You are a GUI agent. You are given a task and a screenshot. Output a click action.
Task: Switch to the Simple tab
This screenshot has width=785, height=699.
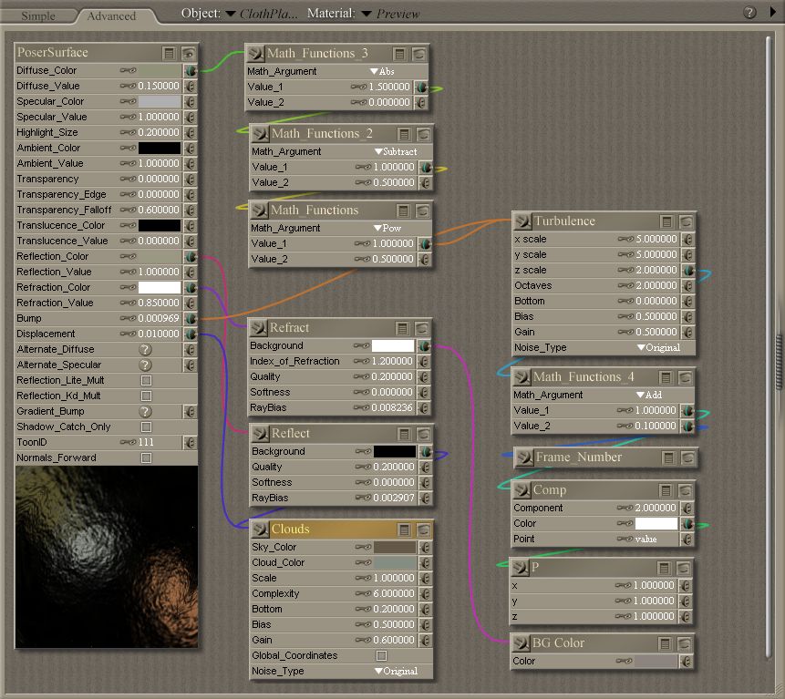tap(38, 15)
